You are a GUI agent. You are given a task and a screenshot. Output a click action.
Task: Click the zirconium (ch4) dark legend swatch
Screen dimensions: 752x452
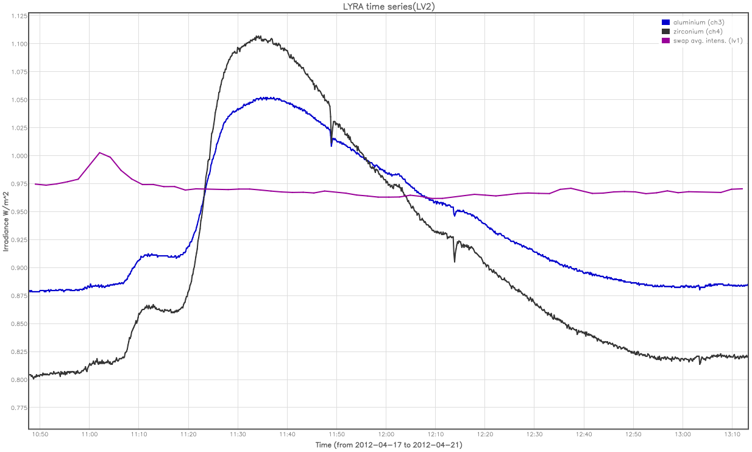click(x=665, y=31)
